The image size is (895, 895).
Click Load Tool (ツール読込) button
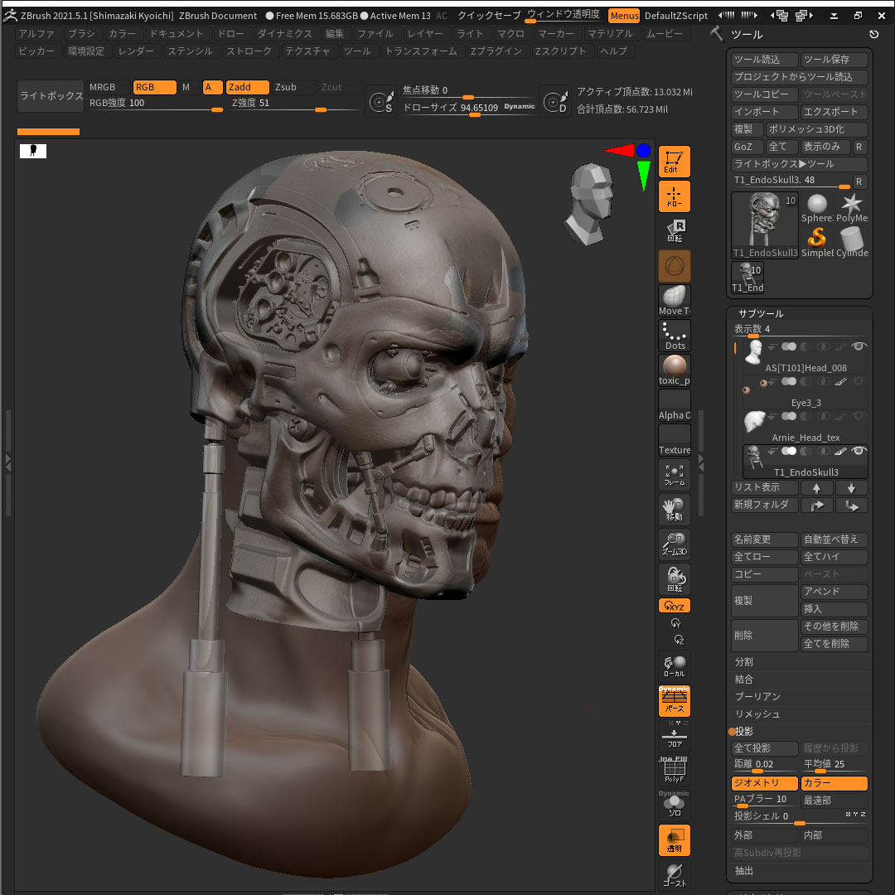point(764,60)
